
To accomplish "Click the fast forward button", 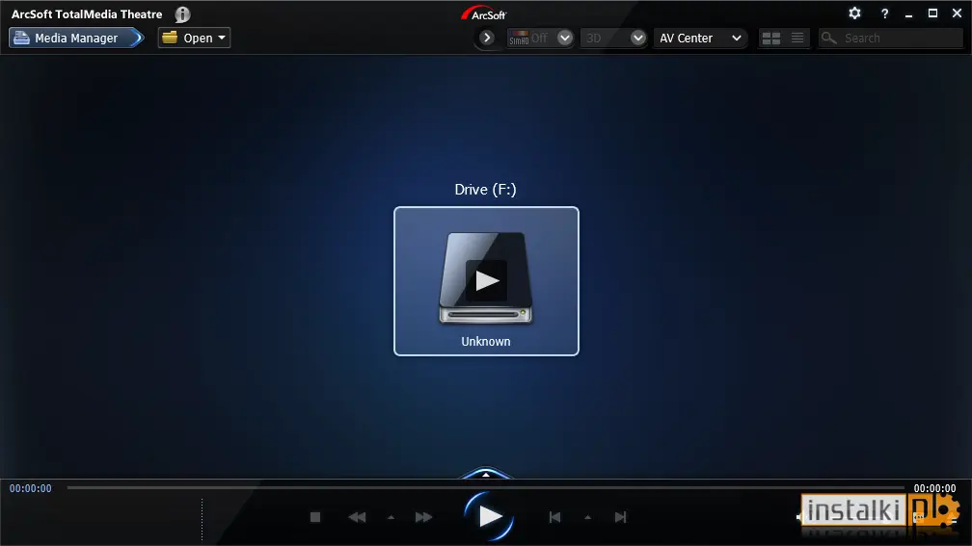I will (x=423, y=517).
